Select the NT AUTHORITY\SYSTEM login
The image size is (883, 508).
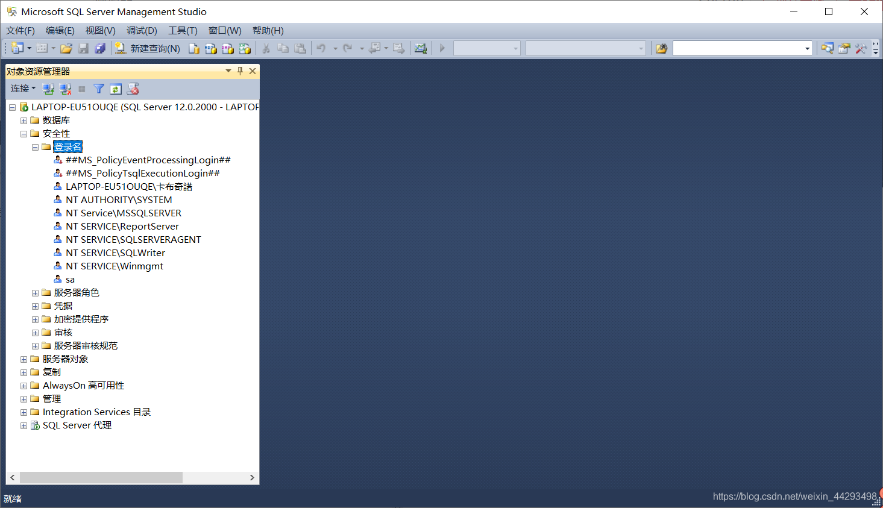[119, 200]
